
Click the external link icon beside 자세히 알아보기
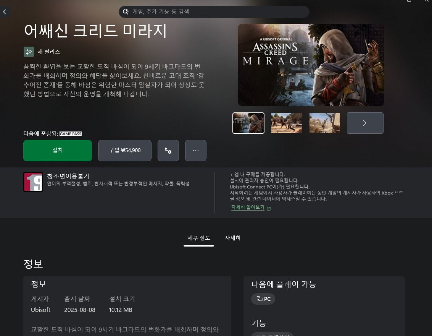pos(269,209)
